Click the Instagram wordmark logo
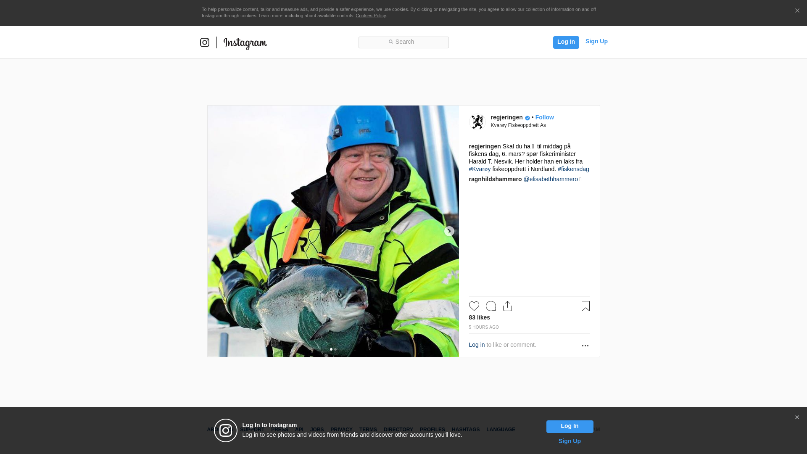The width and height of the screenshot is (807, 454). (245, 43)
